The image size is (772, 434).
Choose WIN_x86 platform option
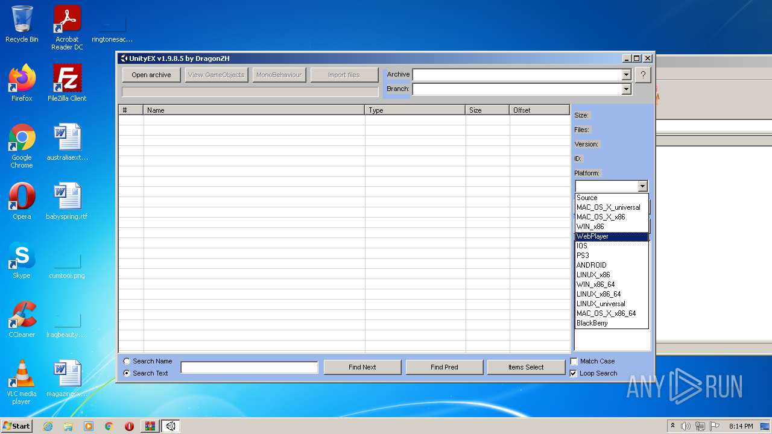coord(612,227)
